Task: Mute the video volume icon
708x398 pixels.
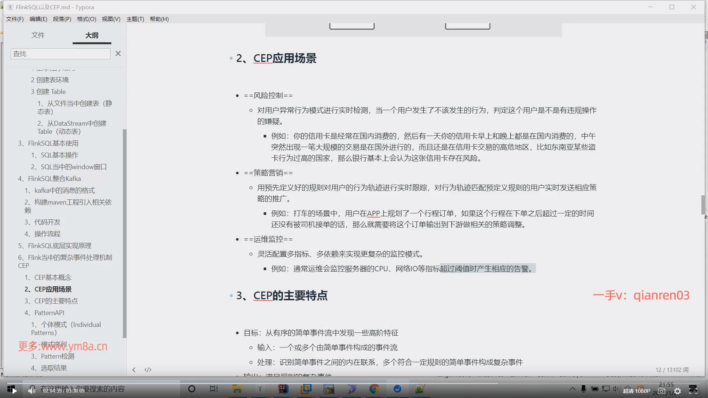Action: pyautogui.click(x=32, y=391)
